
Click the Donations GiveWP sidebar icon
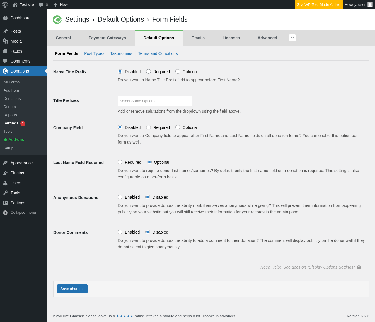(x=5, y=71)
